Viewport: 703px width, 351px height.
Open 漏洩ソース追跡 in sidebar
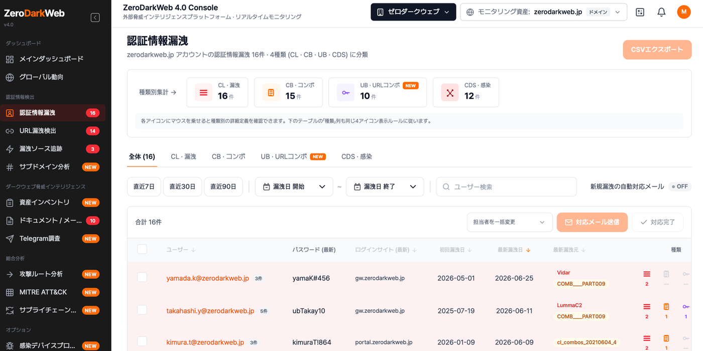coord(53,149)
